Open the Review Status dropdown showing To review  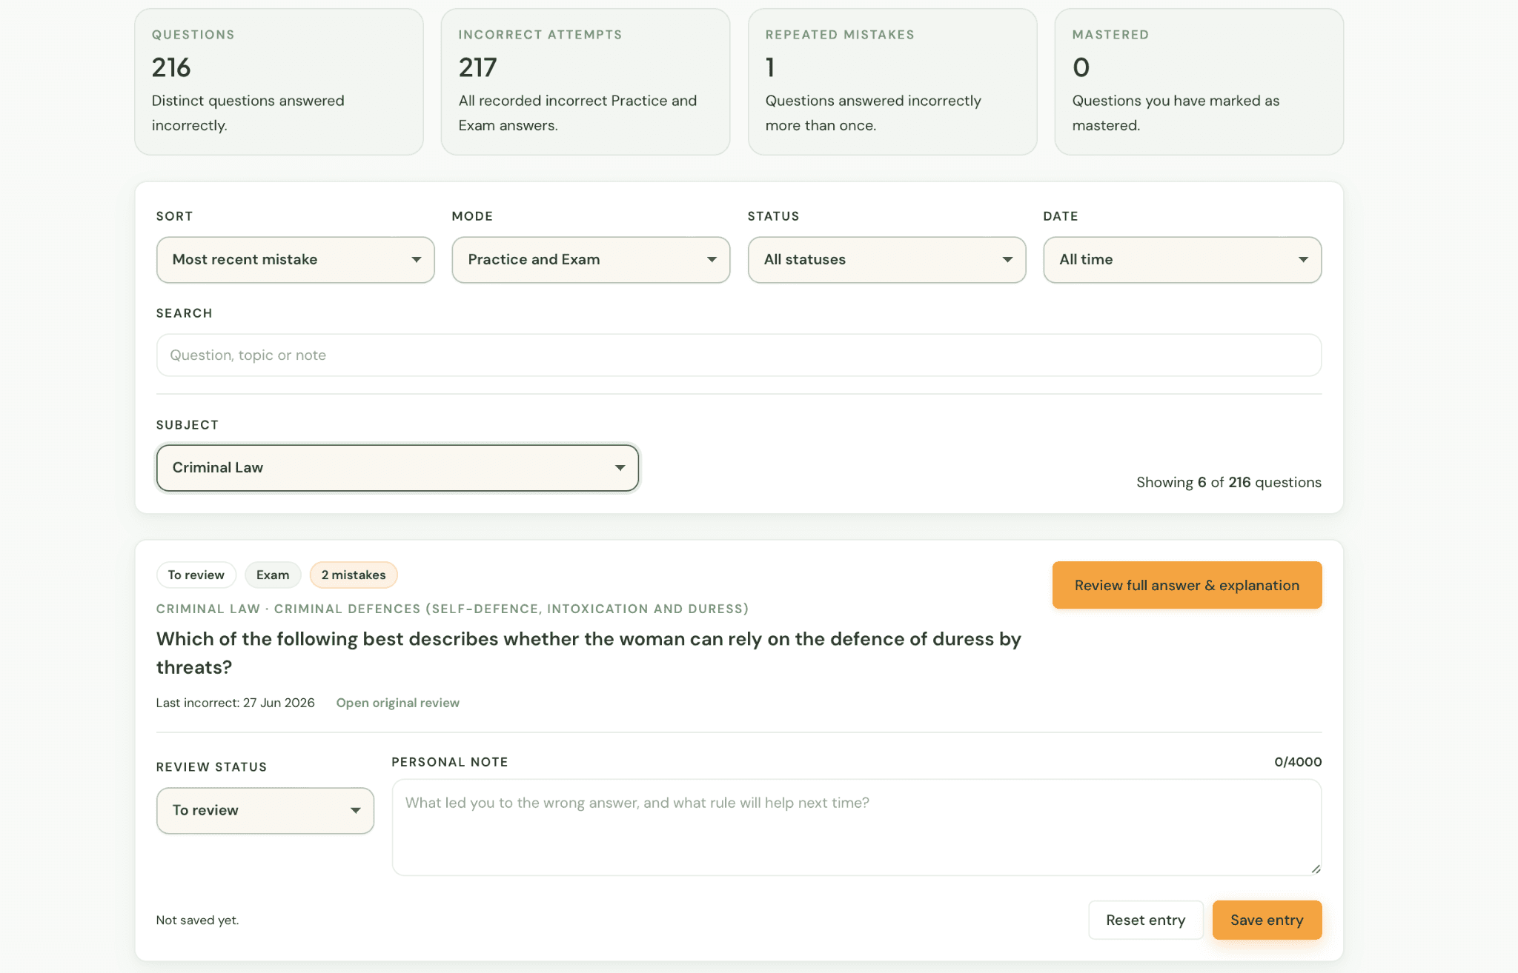265,811
